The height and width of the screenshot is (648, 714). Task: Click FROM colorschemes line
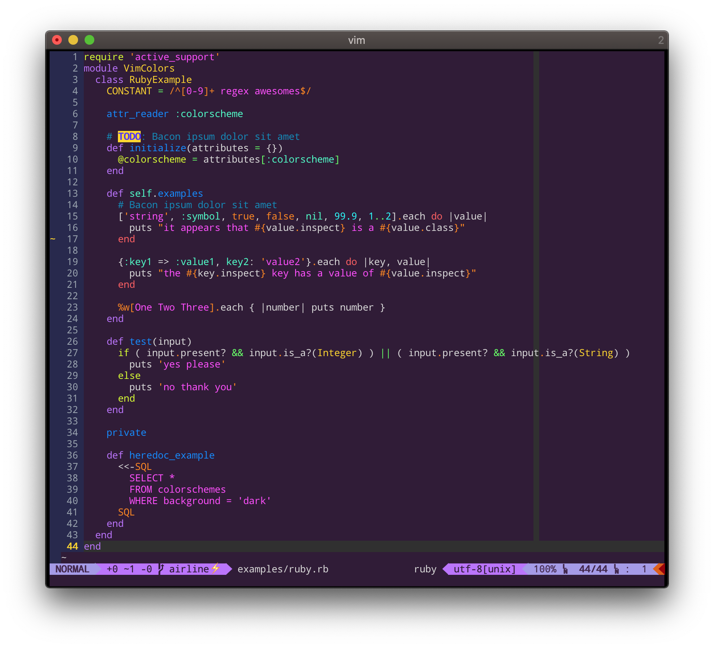tap(178, 489)
